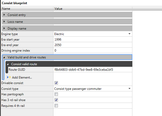Click the Add Element link

22,78
